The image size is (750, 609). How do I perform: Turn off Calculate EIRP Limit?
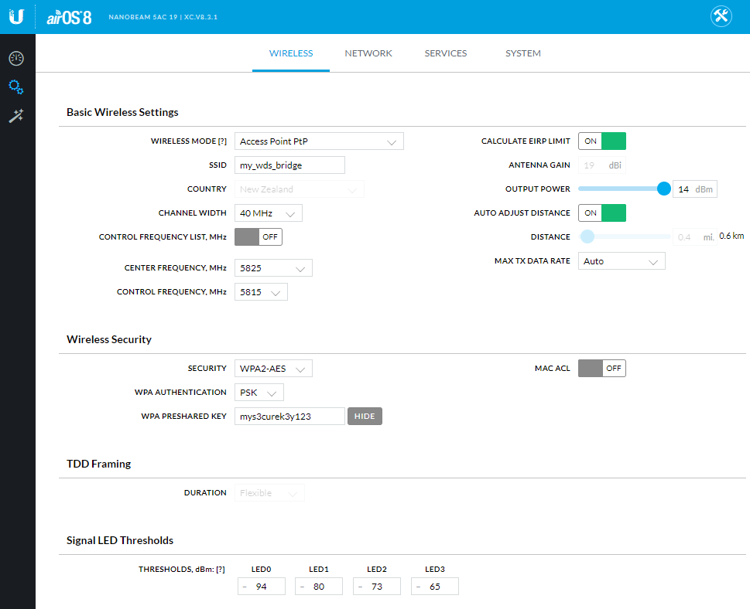pyautogui.click(x=601, y=141)
